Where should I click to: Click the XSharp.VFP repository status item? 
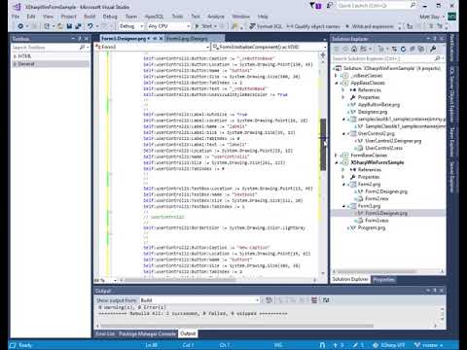389,345
